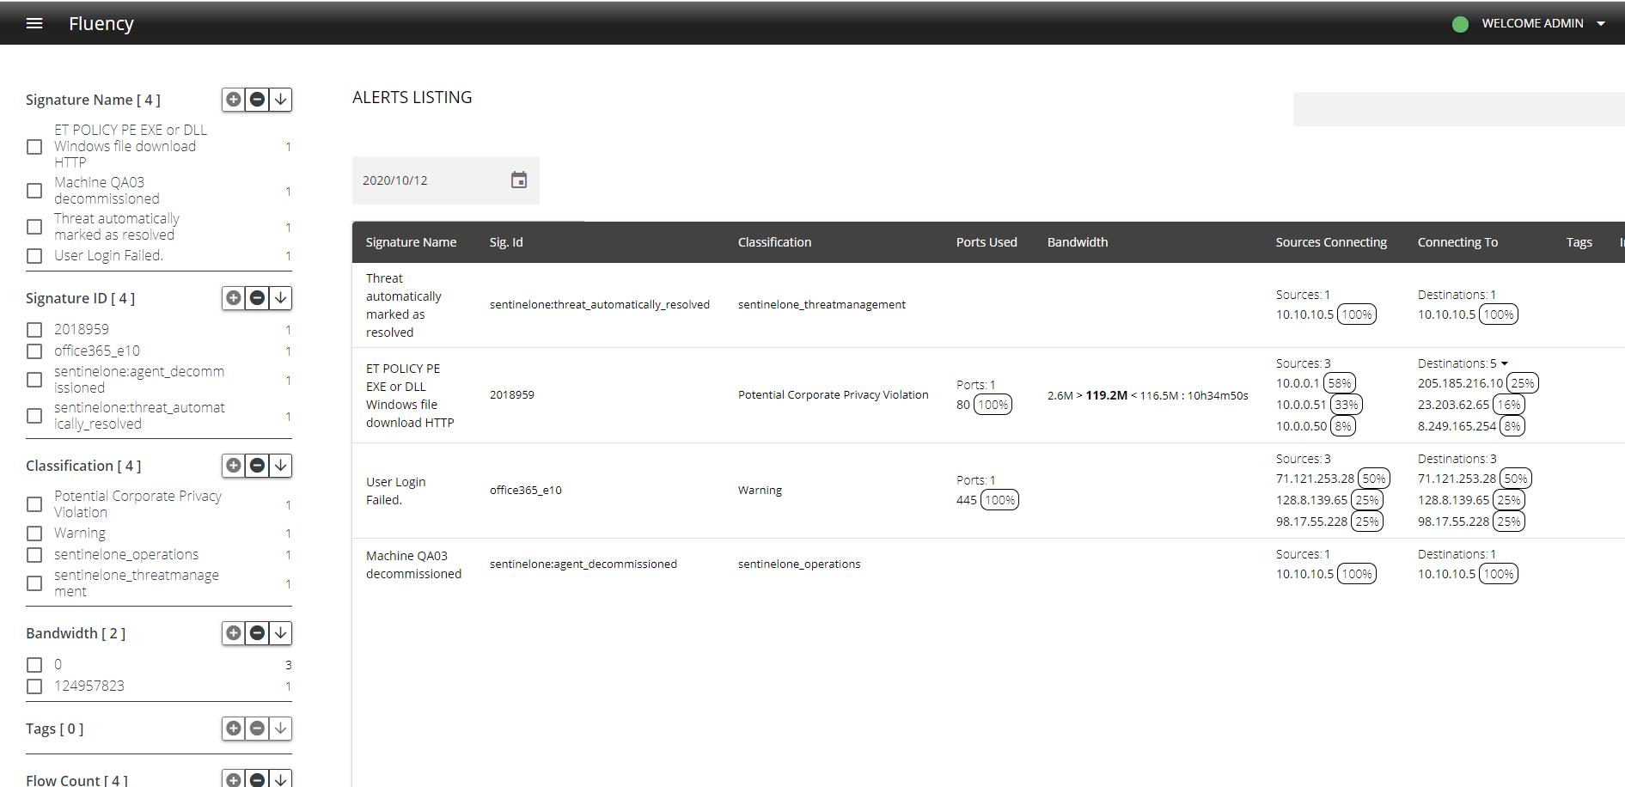1625x787 pixels.
Task: Sort by Signature Name column header
Action: (411, 242)
